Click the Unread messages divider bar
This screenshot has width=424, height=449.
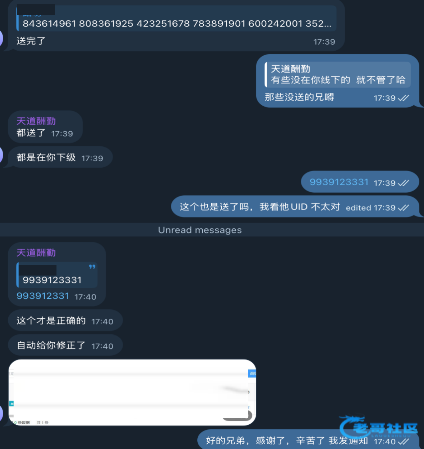[x=212, y=230]
